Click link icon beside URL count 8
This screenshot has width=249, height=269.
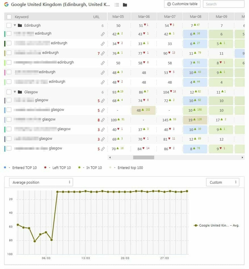(x=103, y=120)
